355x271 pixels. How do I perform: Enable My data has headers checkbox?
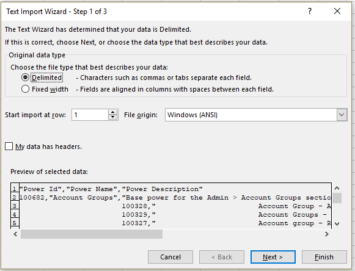click(9, 146)
